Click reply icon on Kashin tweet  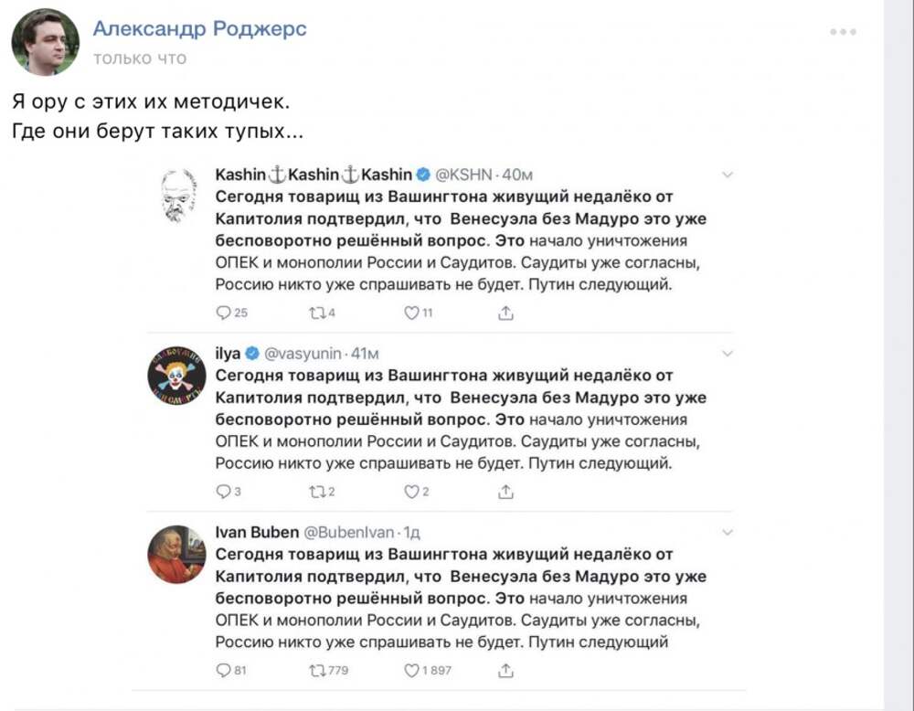pyautogui.click(x=223, y=313)
